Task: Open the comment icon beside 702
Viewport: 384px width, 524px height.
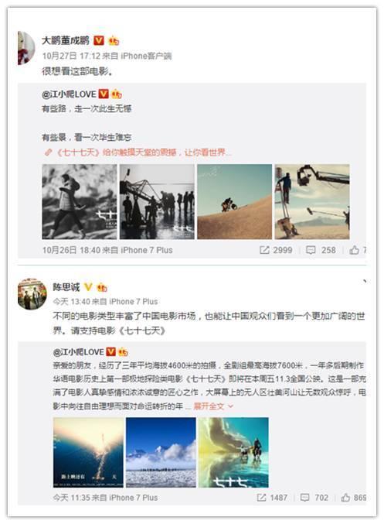Action: (x=304, y=497)
